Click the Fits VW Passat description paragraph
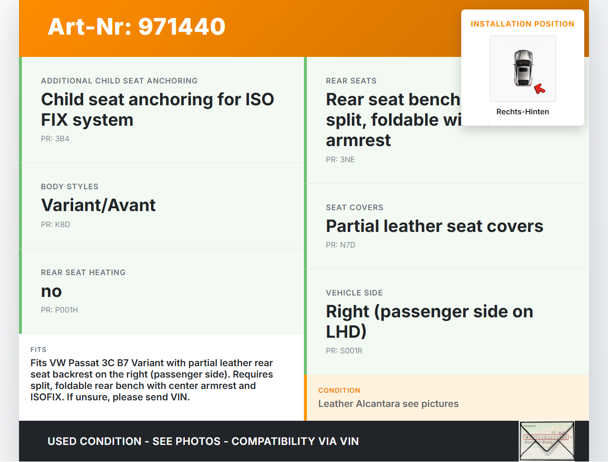 point(152,380)
